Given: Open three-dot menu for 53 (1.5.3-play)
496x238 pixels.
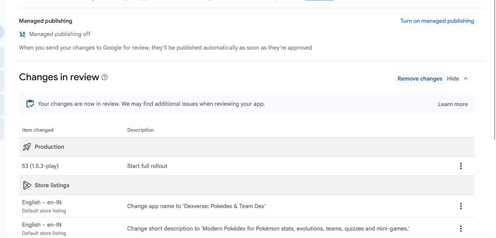Looking at the screenshot, I should pos(461,166).
